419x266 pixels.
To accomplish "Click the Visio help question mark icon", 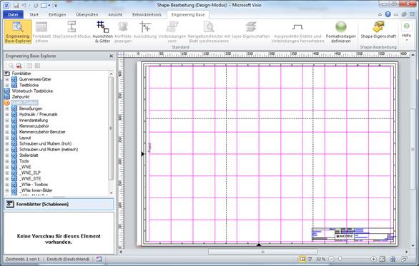I will tap(388, 14).
